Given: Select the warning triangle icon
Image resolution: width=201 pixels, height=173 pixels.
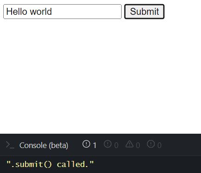Looking at the screenshot, I should click(130, 144).
